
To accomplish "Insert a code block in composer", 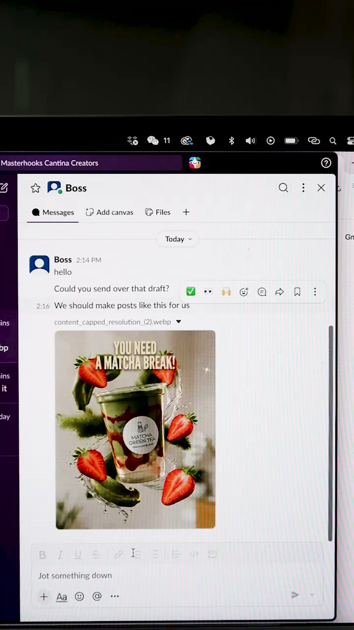I will (212, 554).
